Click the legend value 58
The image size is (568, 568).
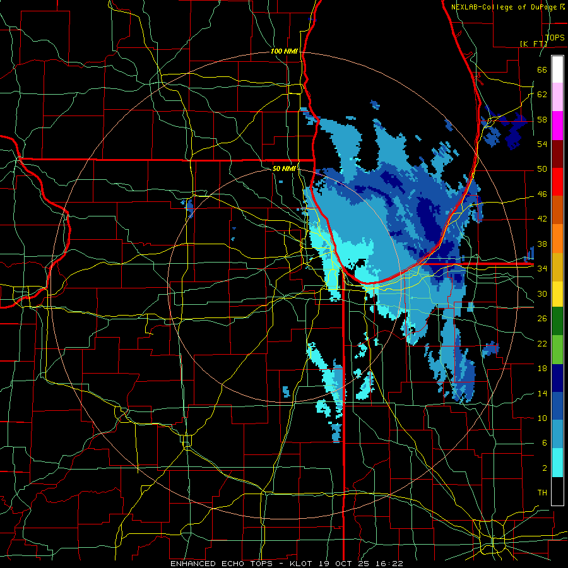(x=542, y=119)
